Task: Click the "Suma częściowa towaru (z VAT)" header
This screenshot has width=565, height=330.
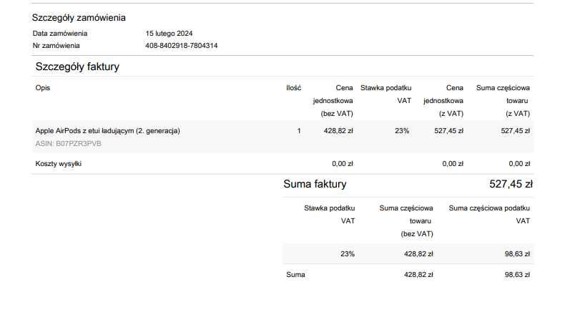Action: [x=503, y=100]
